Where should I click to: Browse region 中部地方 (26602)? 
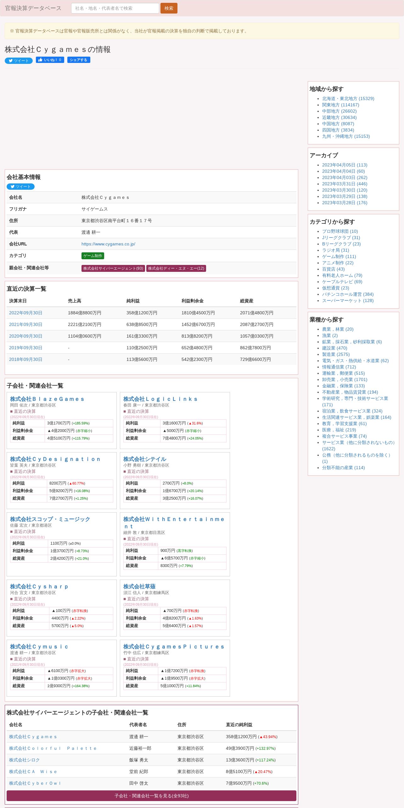pos(339,111)
